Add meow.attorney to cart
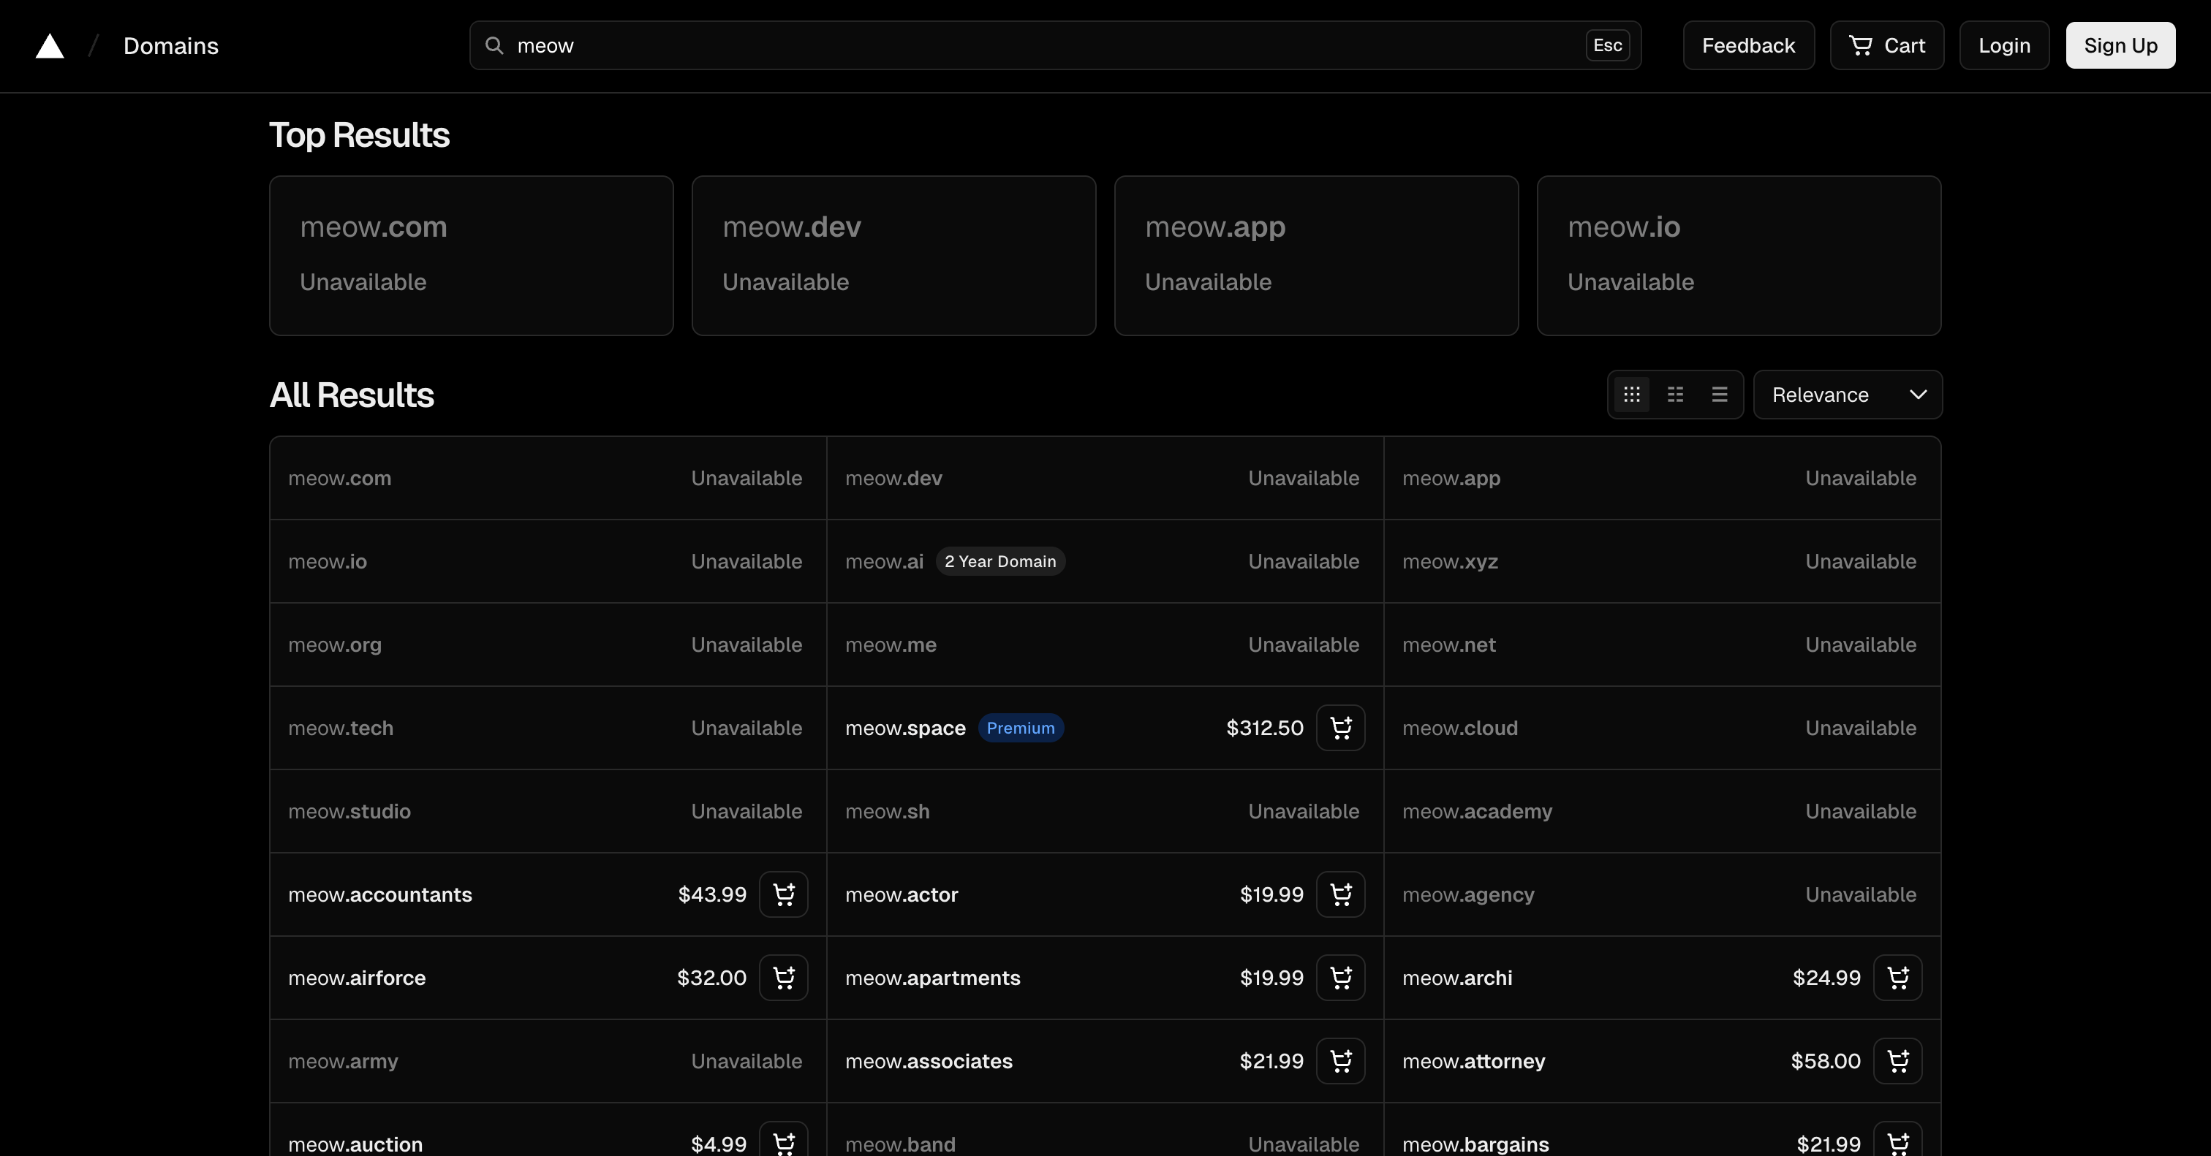2211x1156 pixels. click(1898, 1061)
